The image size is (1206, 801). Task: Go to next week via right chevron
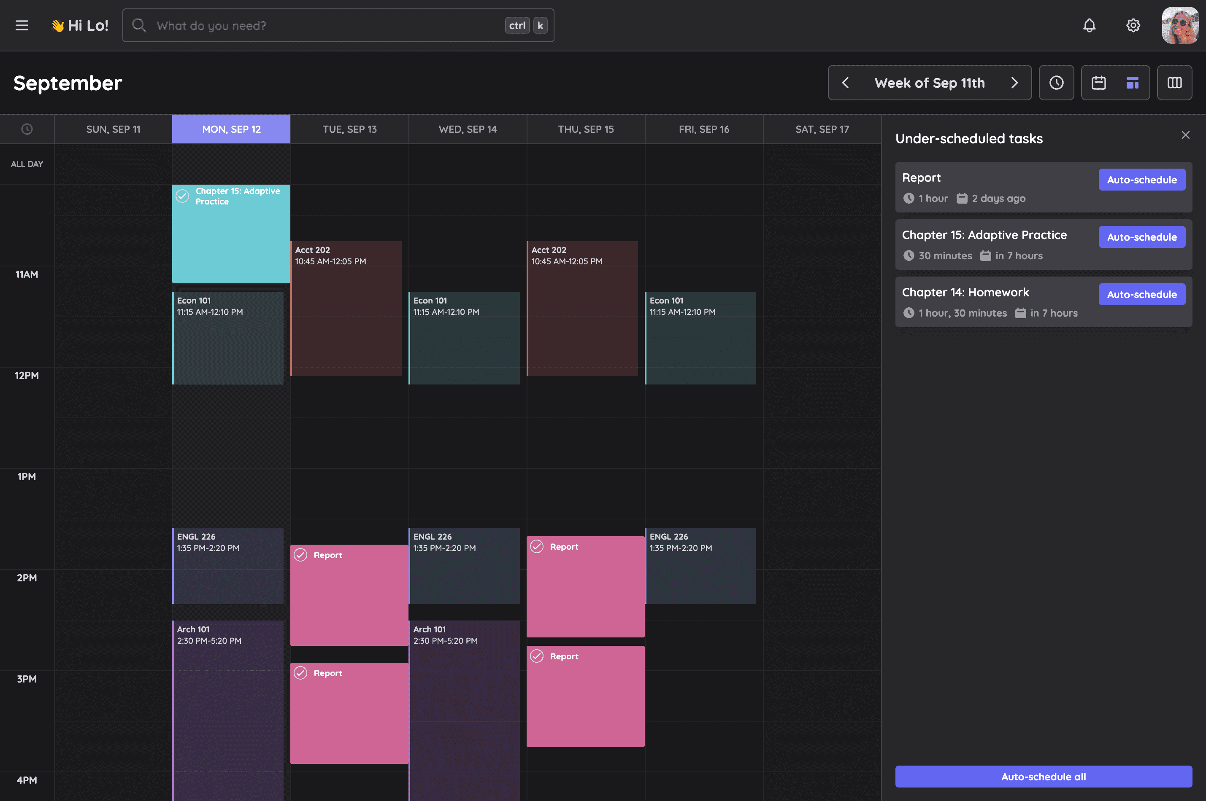[1014, 82]
